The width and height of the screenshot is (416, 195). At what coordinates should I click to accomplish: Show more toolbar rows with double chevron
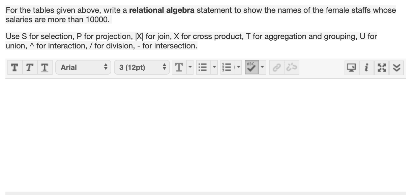(396, 67)
